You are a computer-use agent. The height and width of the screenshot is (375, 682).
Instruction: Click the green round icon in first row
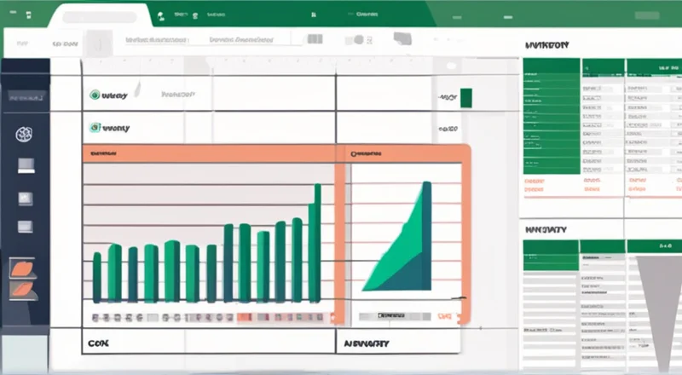point(95,96)
